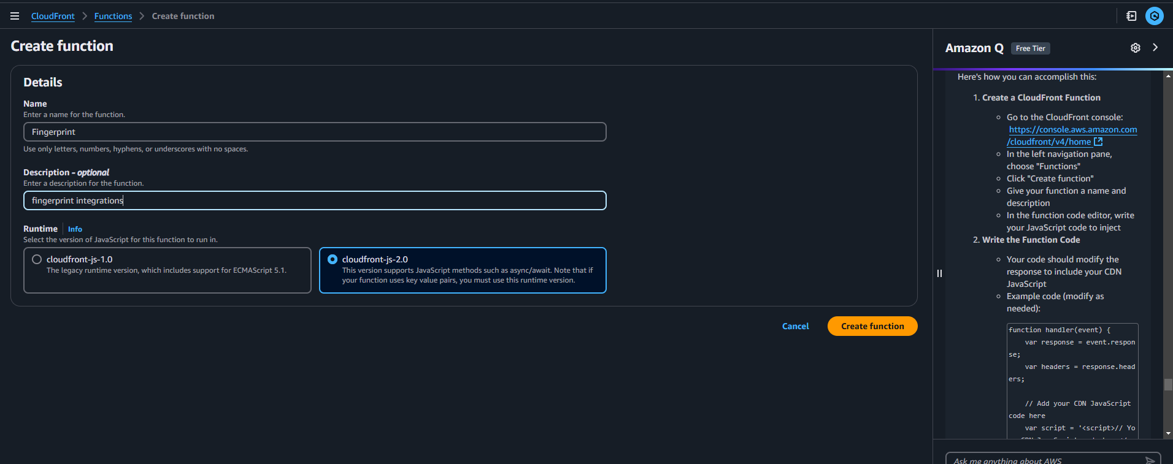Select cloudfront-js-2.0 runtime radio button
This screenshot has height=464, width=1173.
pyautogui.click(x=333, y=259)
